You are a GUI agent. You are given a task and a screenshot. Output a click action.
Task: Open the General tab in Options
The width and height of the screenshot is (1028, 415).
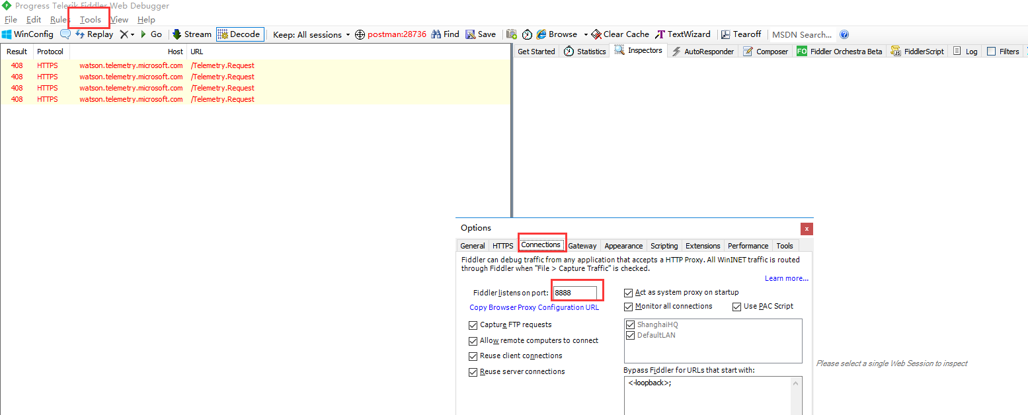473,246
